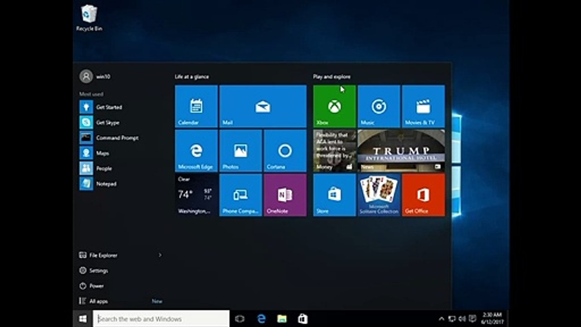Open the Calendar tile
Screen dimensions: 581x327
pos(196,106)
